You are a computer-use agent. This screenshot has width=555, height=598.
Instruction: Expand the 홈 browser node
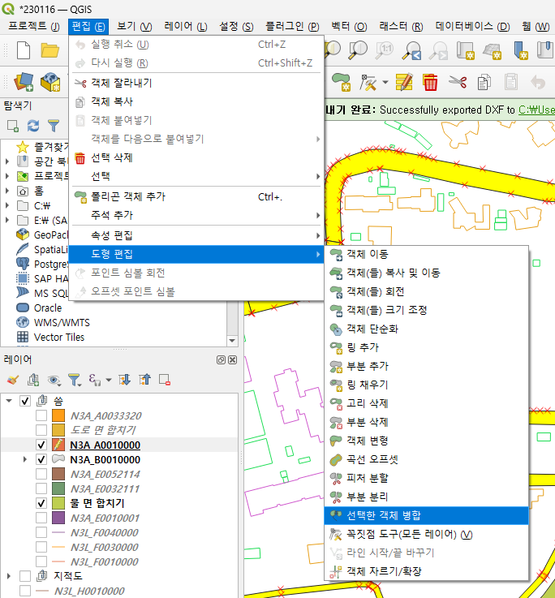point(7,191)
